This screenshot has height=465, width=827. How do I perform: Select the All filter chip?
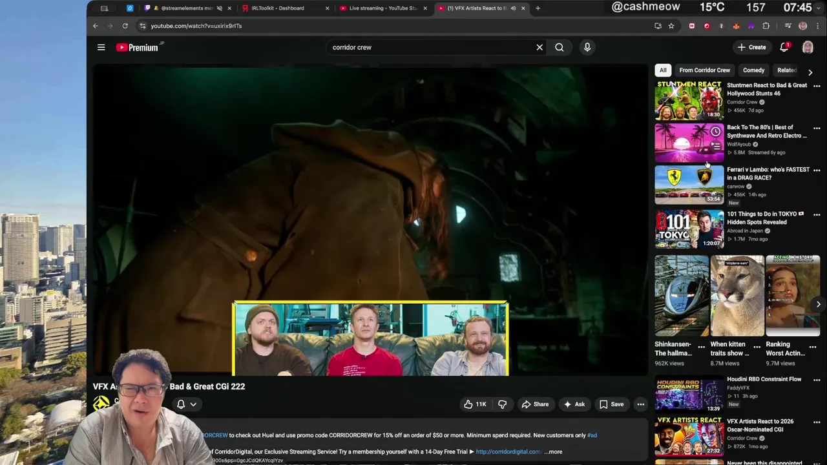(x=663, y=70)
